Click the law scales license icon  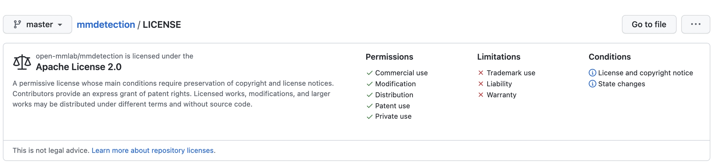click(22, 62)
